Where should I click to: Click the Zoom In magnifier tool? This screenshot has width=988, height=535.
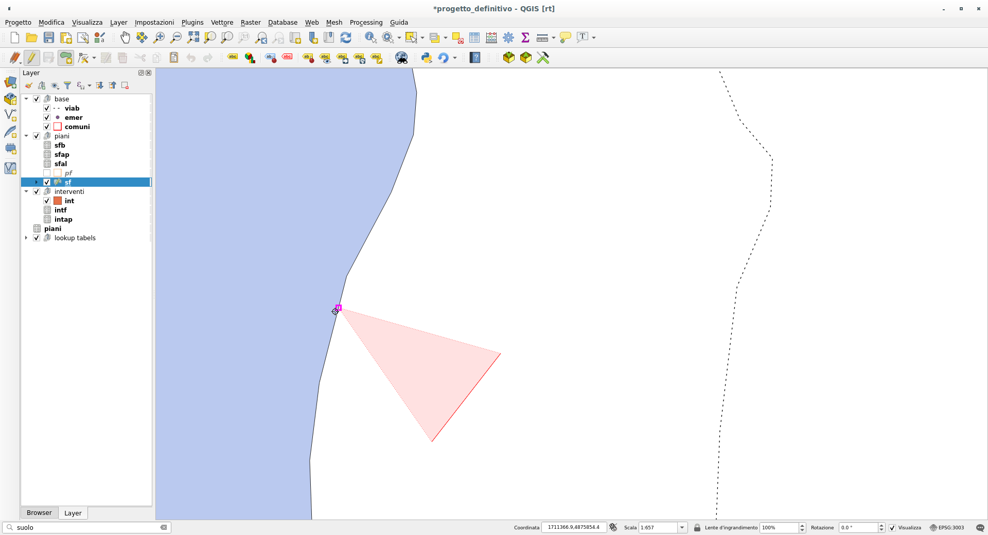(159, 38)
